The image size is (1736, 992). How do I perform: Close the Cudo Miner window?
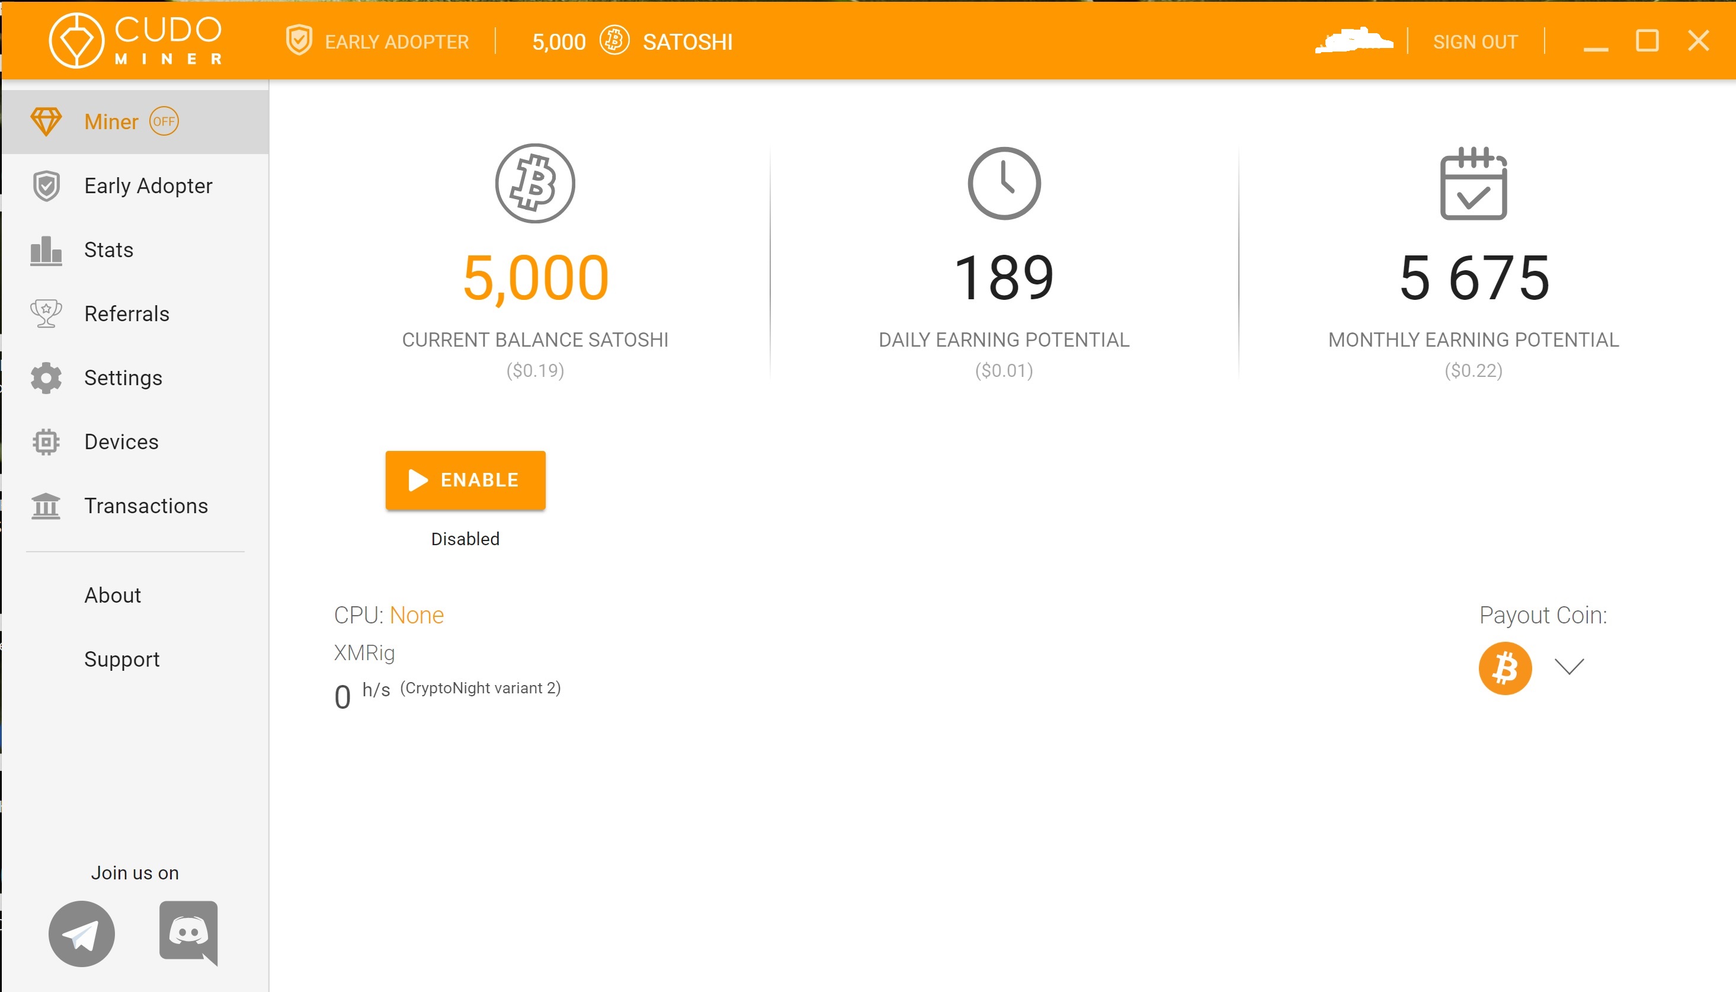click(1699, 41)
